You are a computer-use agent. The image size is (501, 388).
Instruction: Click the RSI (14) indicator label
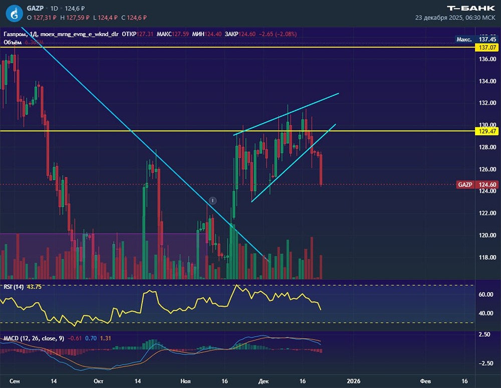pyautogui.click(x=14, y=287)
